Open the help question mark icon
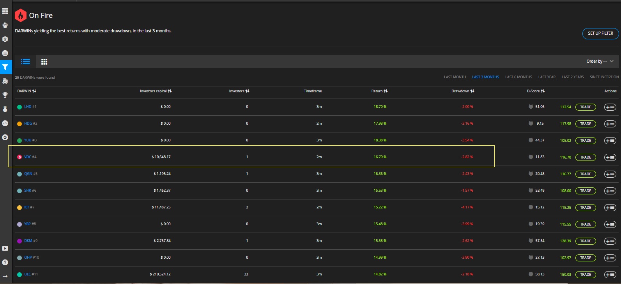The image size is (621, 284). coord(5,262)
